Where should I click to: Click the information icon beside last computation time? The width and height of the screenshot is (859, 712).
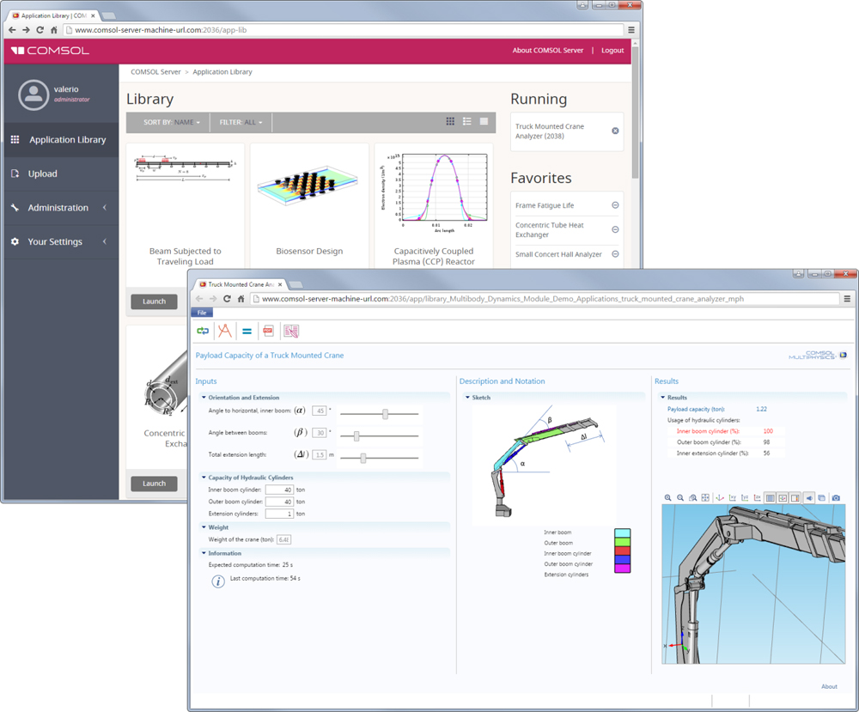(218, 581)
